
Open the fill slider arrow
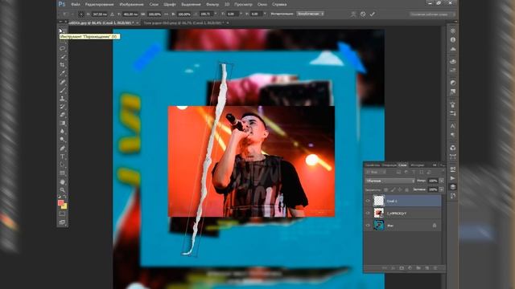442,189
